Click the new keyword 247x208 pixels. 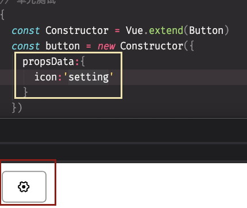106,46
